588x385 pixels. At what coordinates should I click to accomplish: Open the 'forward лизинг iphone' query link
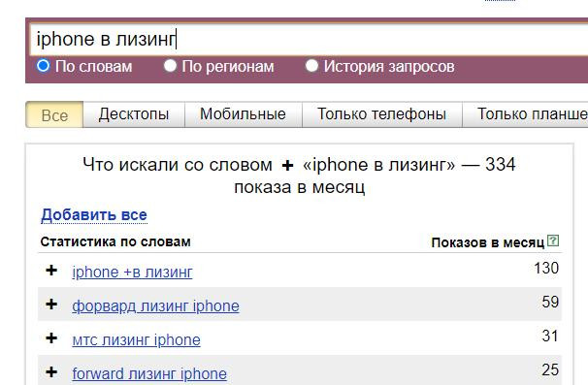(149, 374)
